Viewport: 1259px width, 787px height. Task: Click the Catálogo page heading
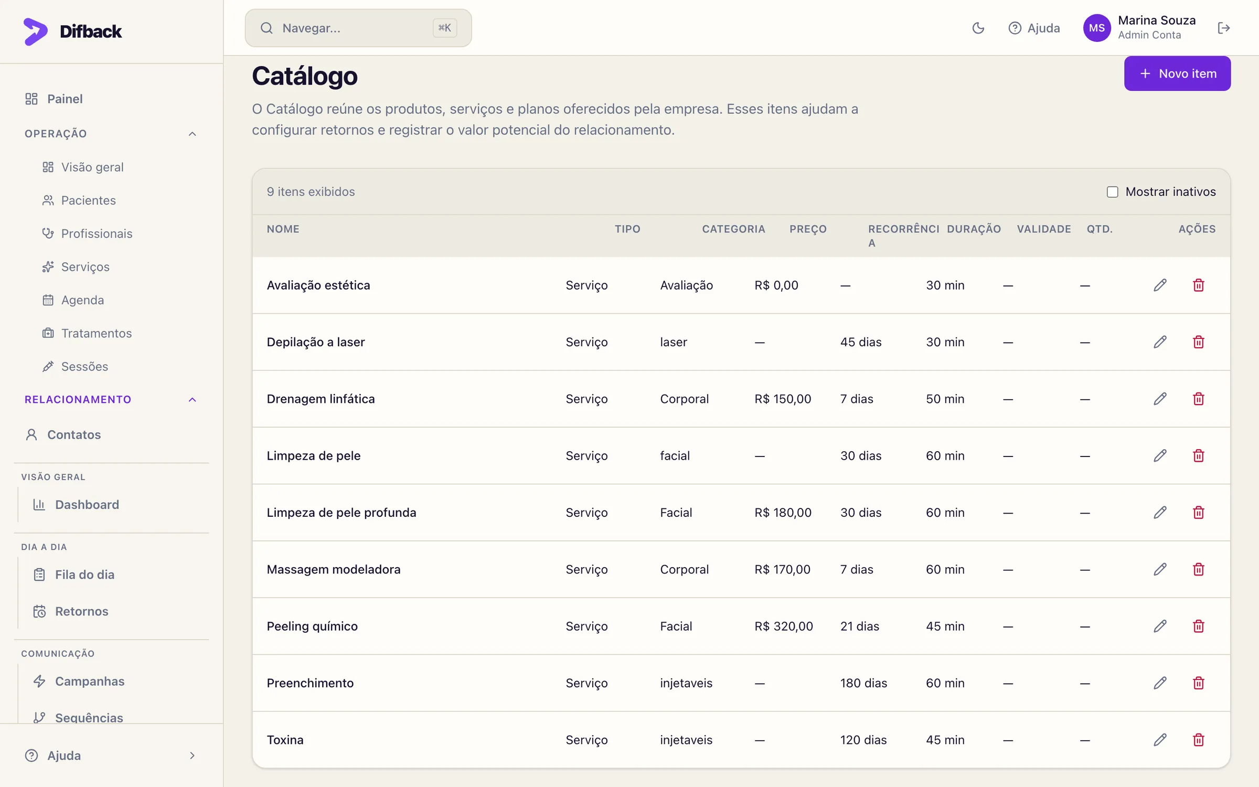305,76
